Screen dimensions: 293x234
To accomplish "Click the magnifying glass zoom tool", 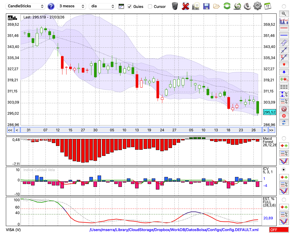I will pos(284,13).
